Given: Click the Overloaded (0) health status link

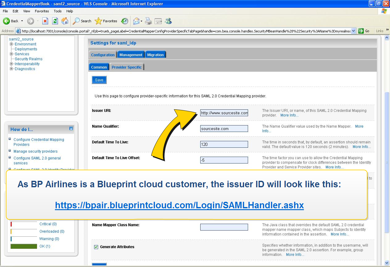Looking at the screenshot, I should coord(52,231).
